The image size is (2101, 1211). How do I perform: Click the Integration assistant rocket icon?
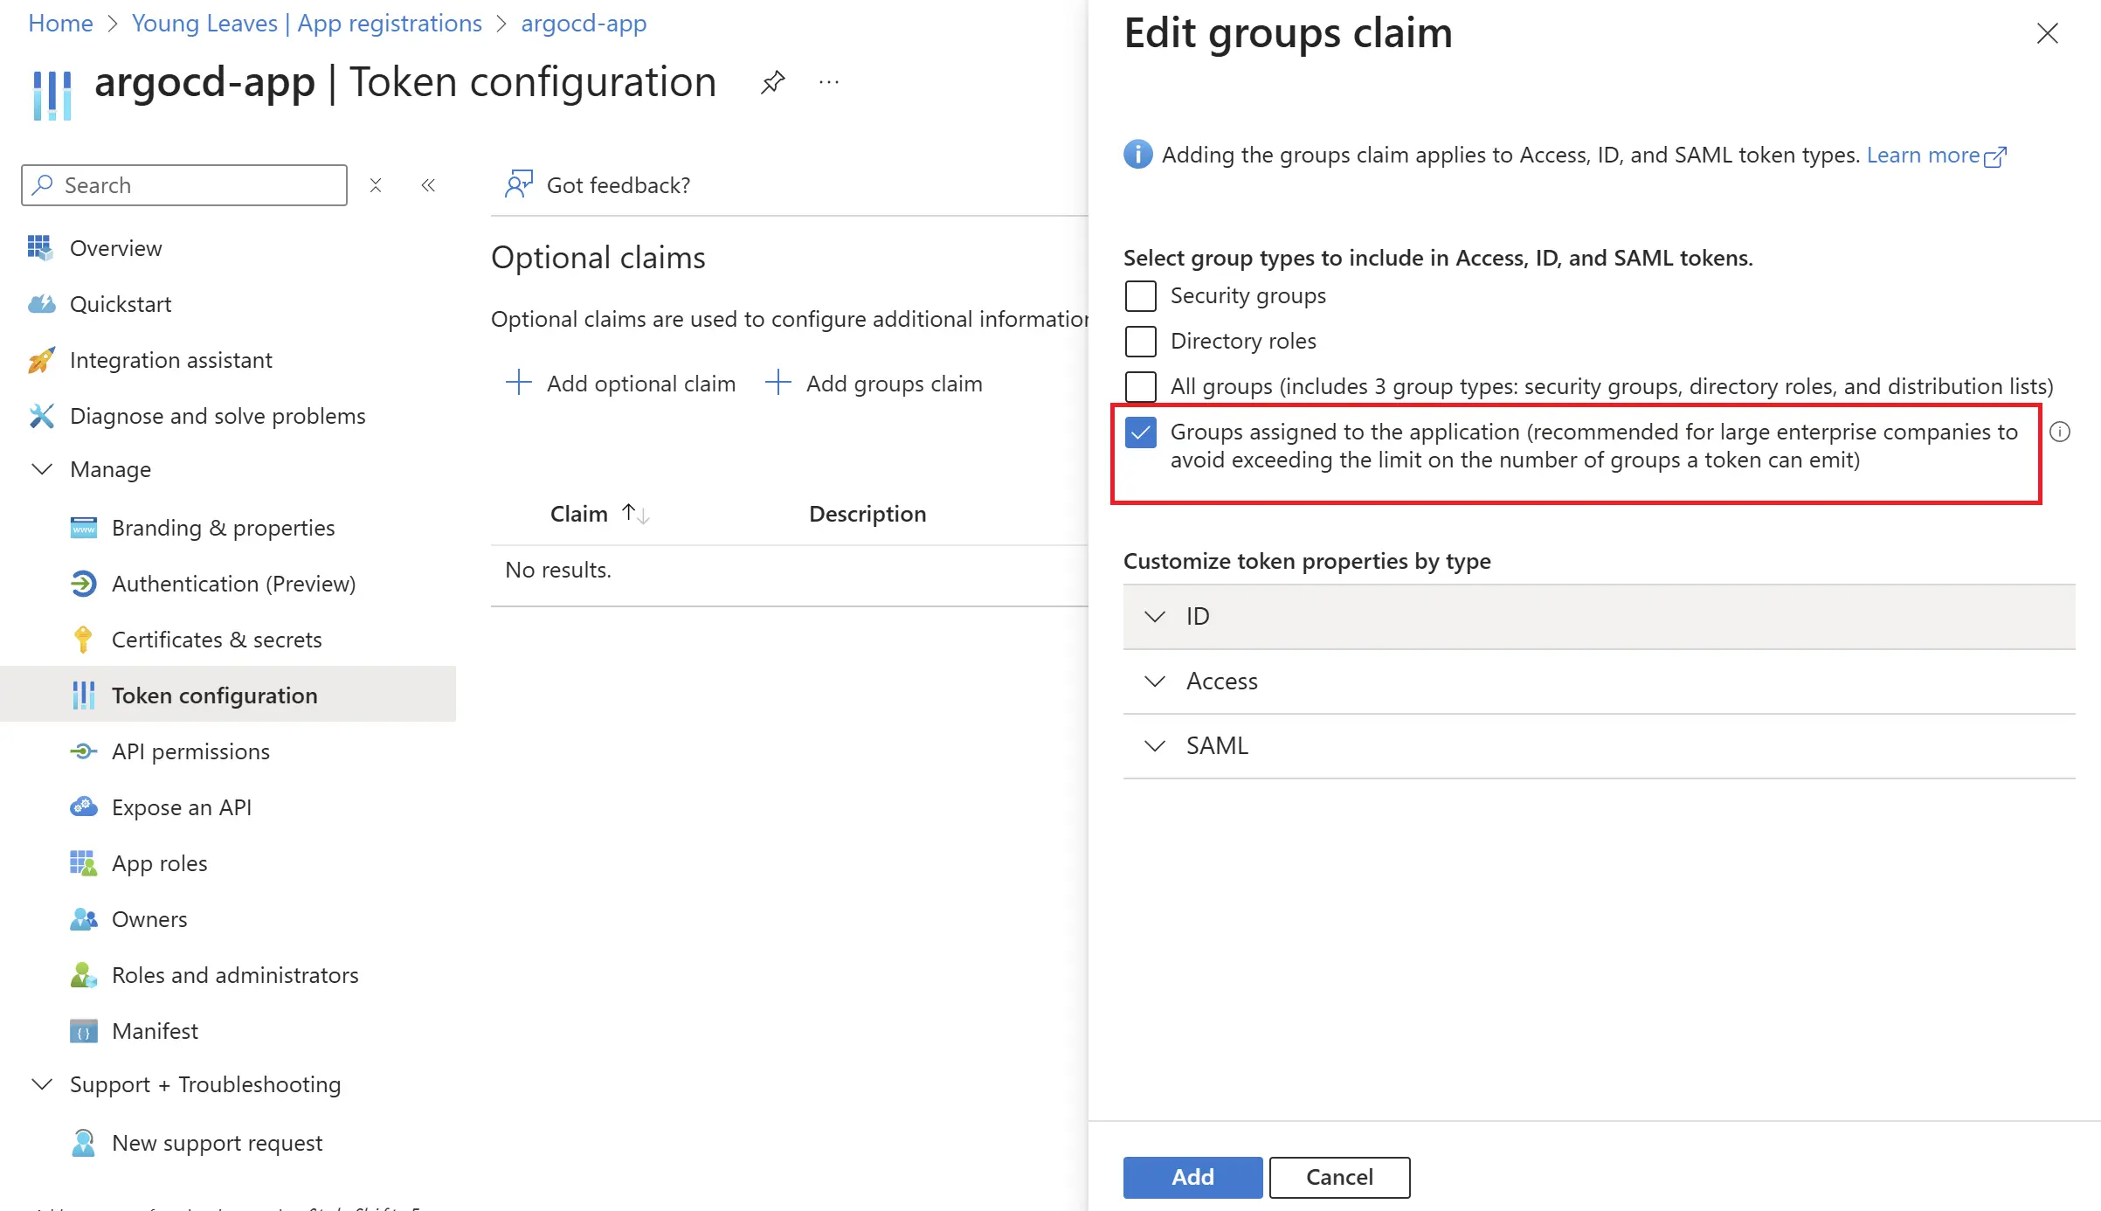pyautogui.click(x=40, y=360)
